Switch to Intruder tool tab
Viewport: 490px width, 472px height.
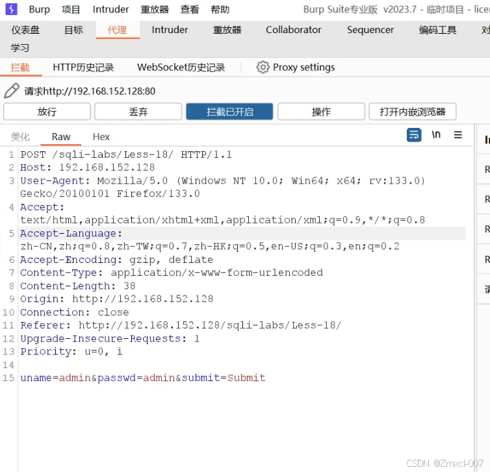tap(170, 30)
